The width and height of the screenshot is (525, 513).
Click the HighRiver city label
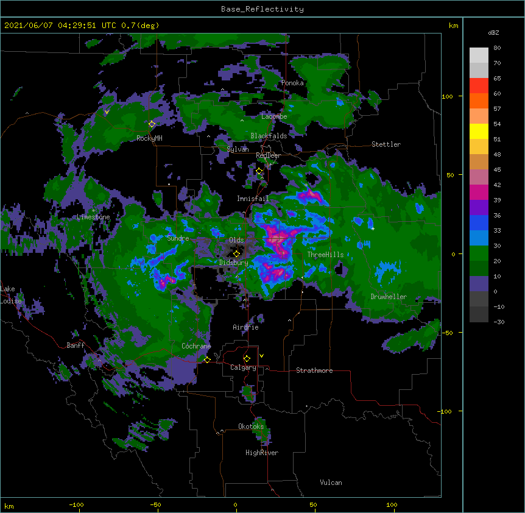(262, 453)
